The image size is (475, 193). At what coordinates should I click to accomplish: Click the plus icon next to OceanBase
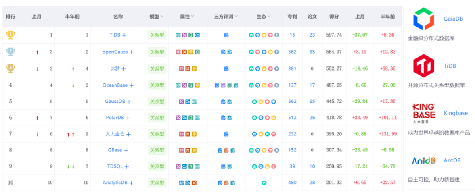click(x=132, y=85)
